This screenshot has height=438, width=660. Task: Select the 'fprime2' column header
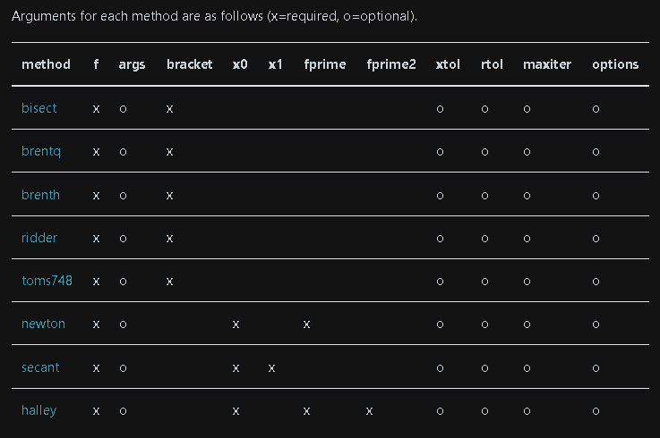coord(391,64)
